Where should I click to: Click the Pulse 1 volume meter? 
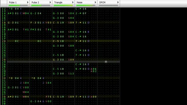18,5
